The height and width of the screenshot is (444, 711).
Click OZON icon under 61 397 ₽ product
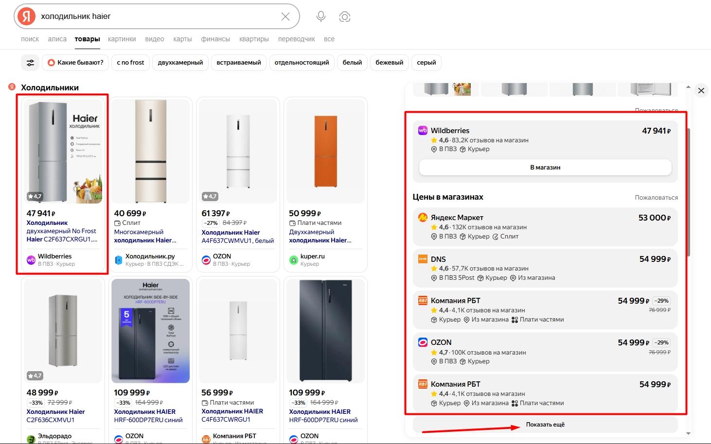point(206,260)
